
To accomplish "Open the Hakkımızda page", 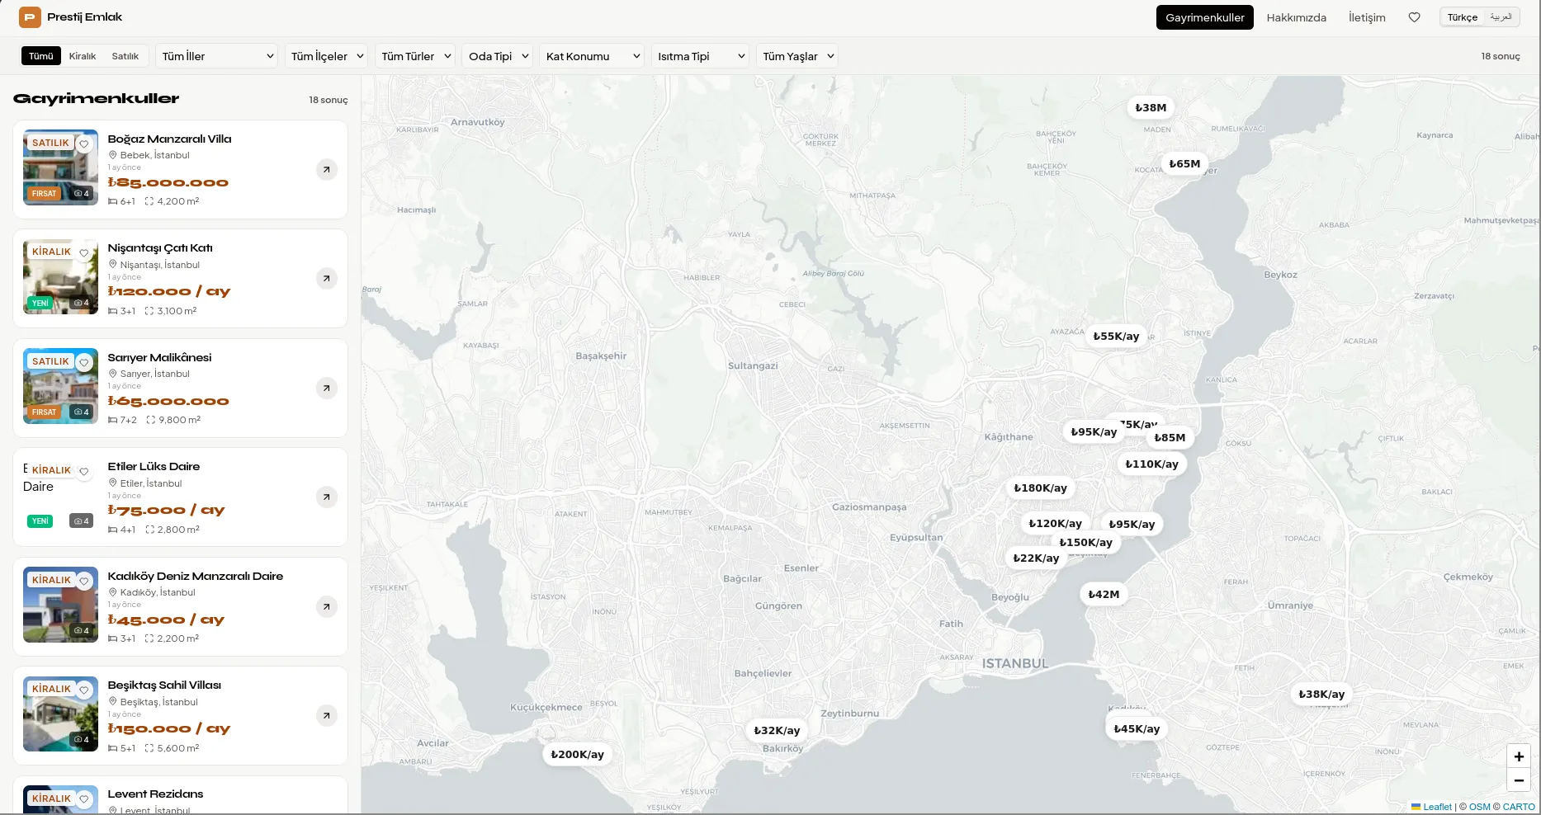I will point(1297,17).
